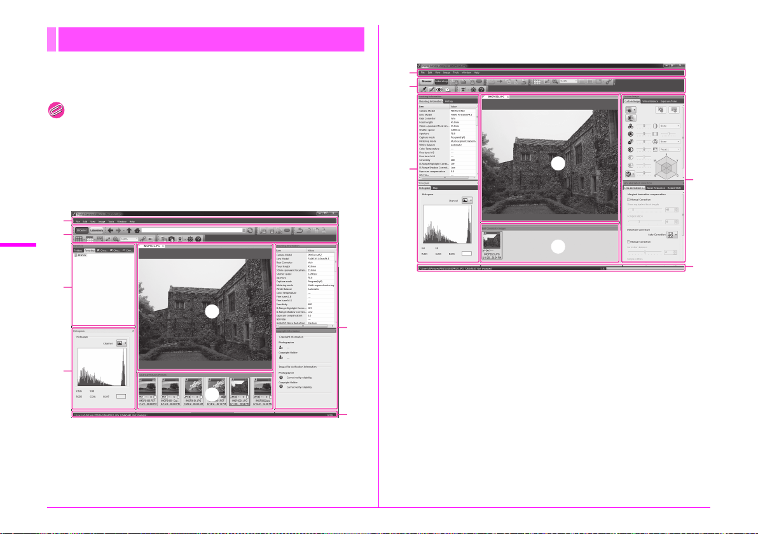Click the grid display icon in the Laboratory window toolbar

[537, 81]
